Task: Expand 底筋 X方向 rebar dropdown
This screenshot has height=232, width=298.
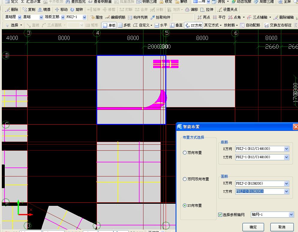Action: pos(287,149)
